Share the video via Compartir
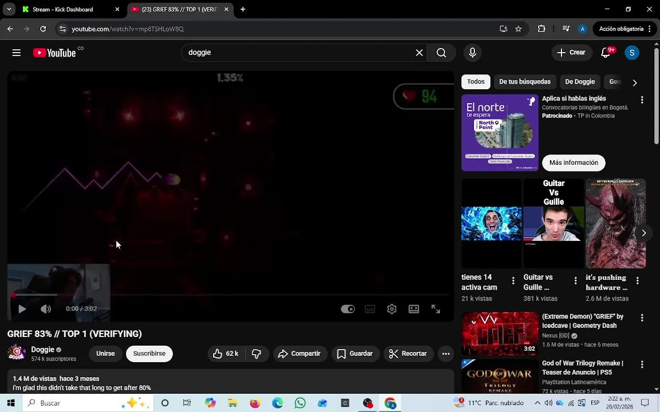This screenshot has width=660, height=412. pyautogui.click(x=300, y=354)
